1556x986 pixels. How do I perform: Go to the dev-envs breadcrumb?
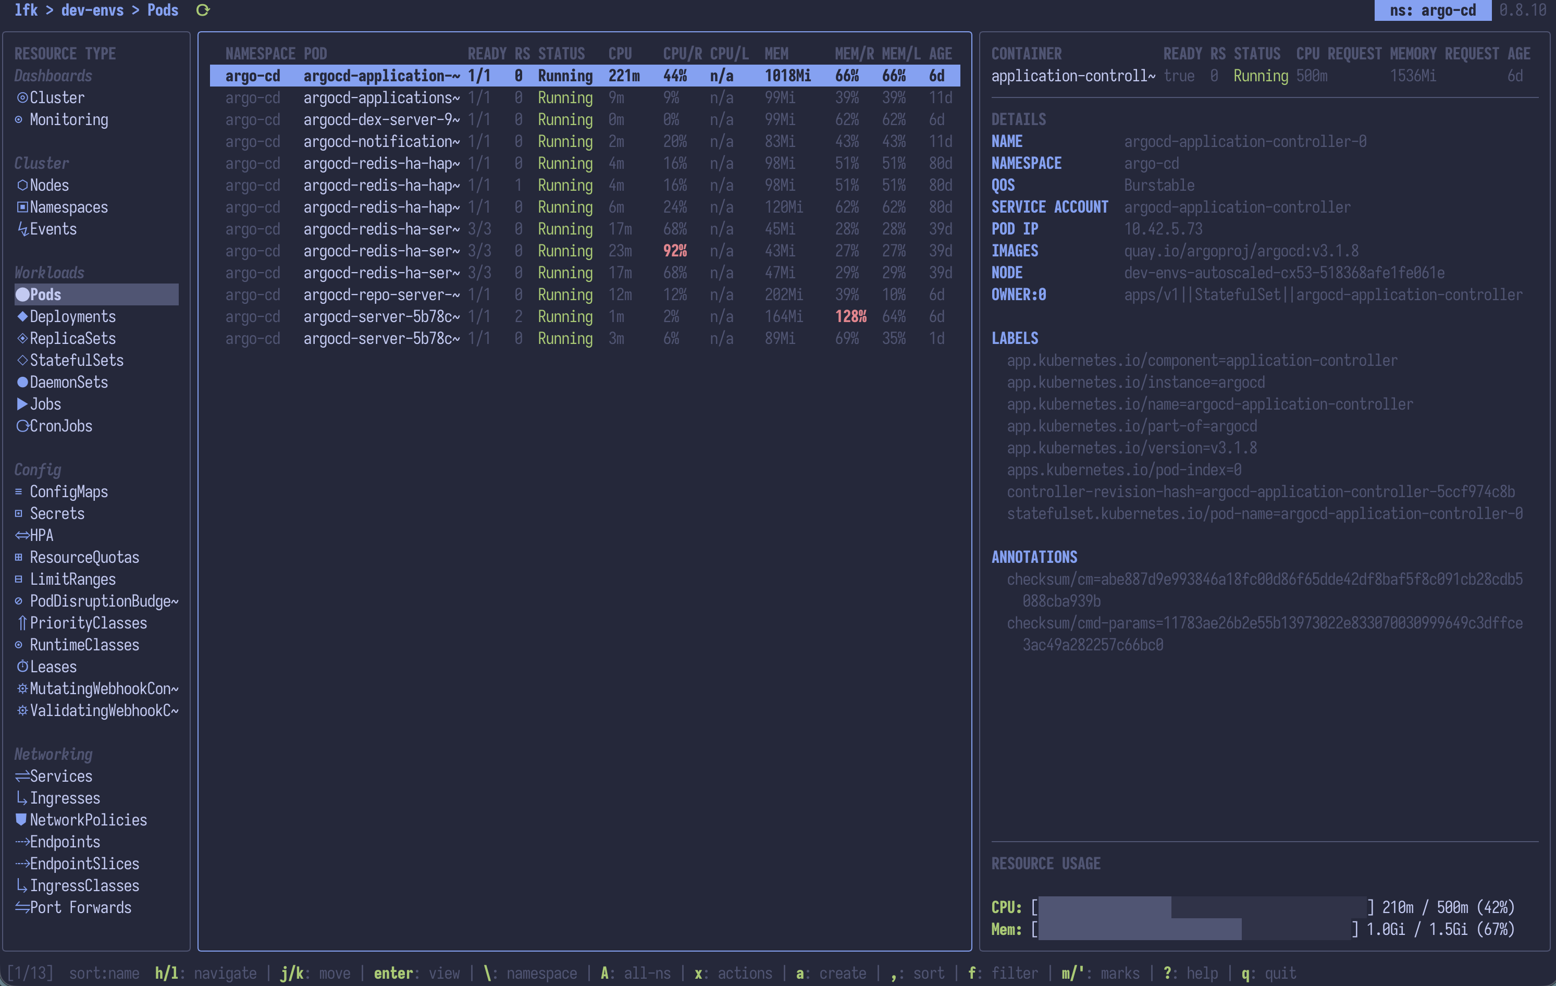92,10
